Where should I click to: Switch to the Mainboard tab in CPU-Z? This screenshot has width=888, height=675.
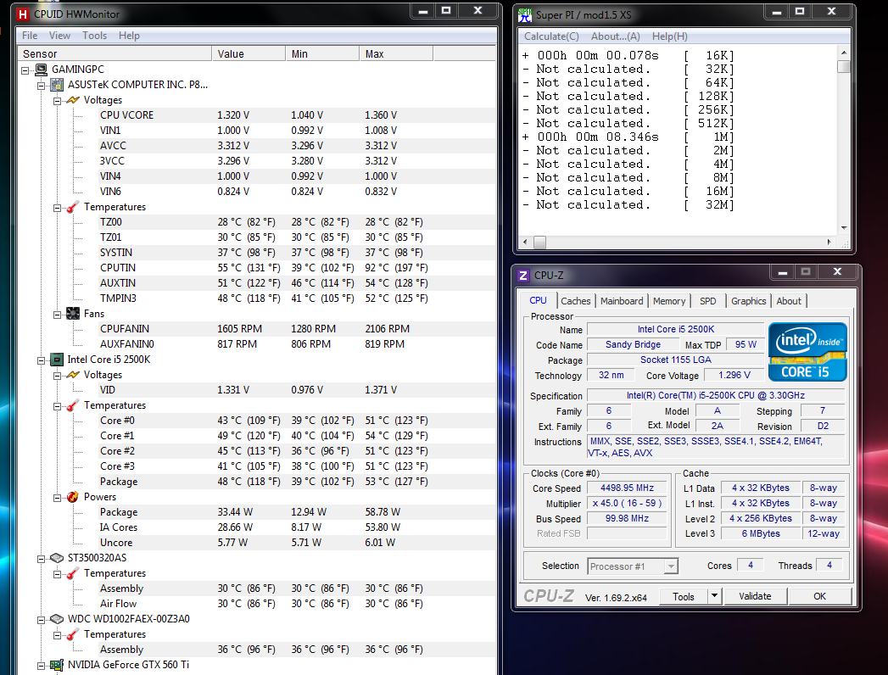coord(622,301)
